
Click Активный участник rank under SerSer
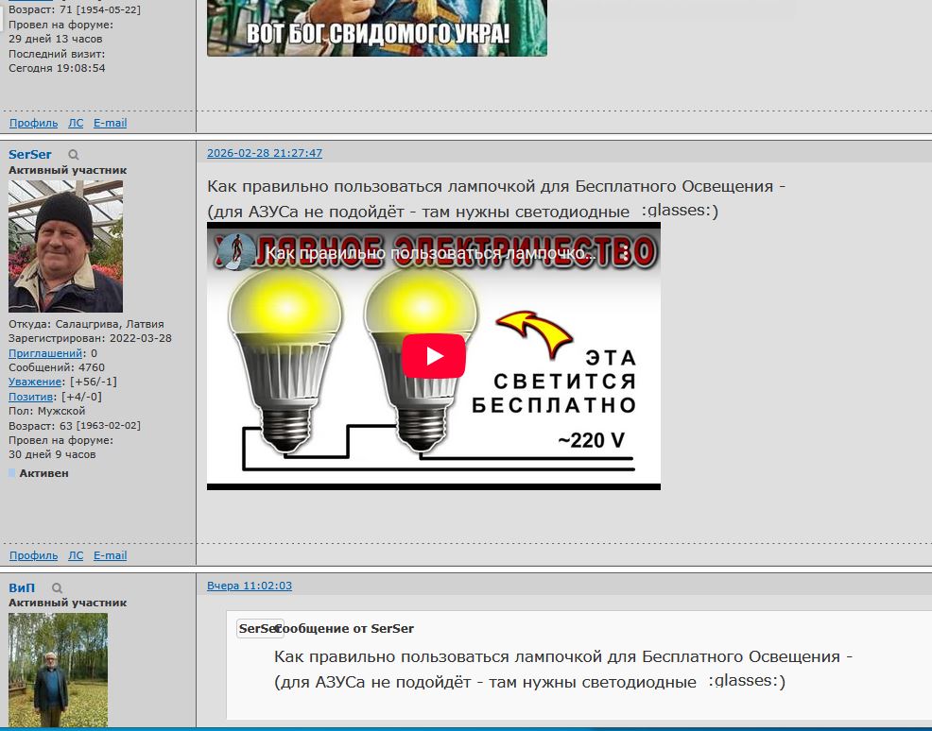[x=68, y=170]
